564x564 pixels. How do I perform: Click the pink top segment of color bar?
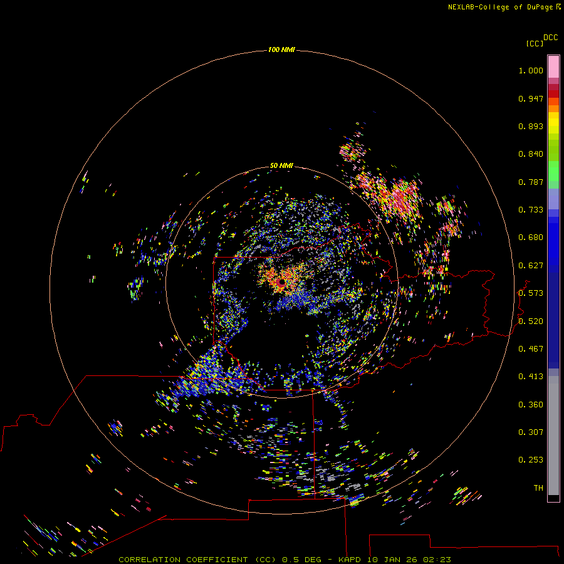(x=553, y=66)
